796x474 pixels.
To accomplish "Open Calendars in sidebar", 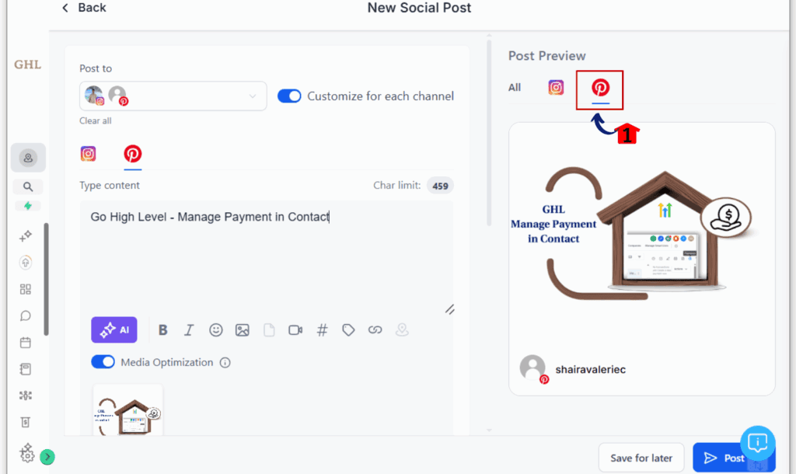I will coord(26,343).
